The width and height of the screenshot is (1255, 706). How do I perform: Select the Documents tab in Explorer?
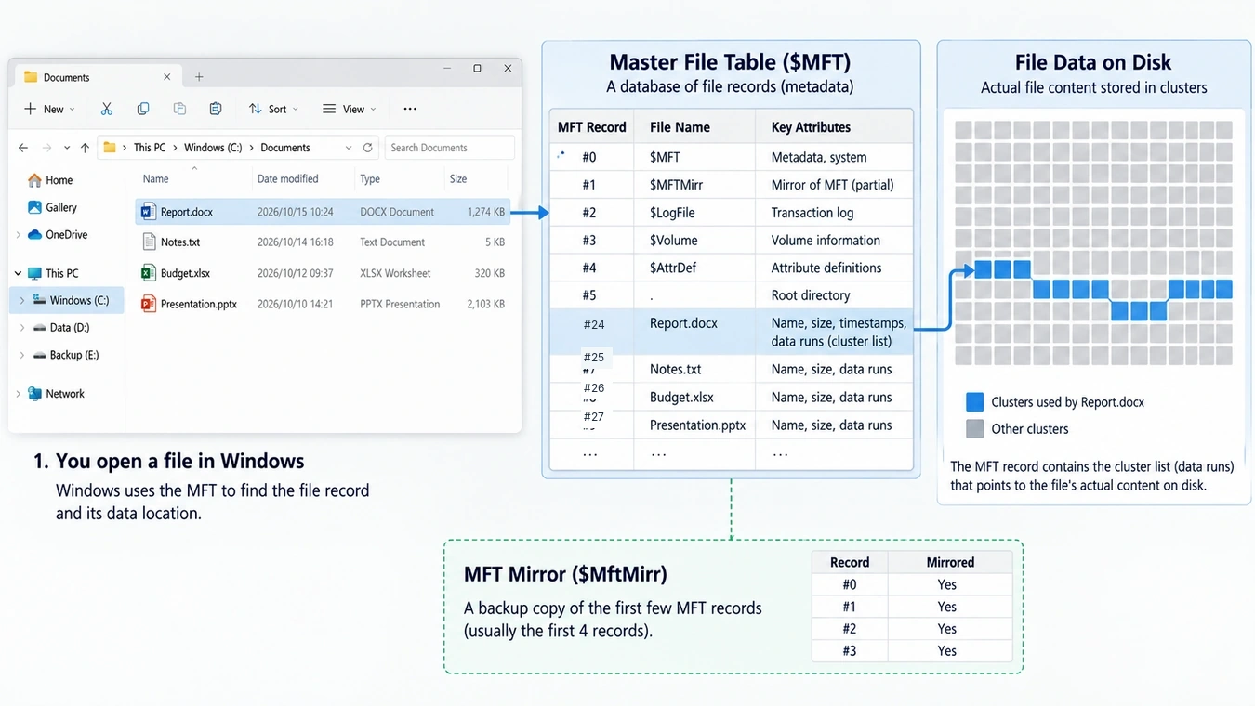[x=98, y=77]
